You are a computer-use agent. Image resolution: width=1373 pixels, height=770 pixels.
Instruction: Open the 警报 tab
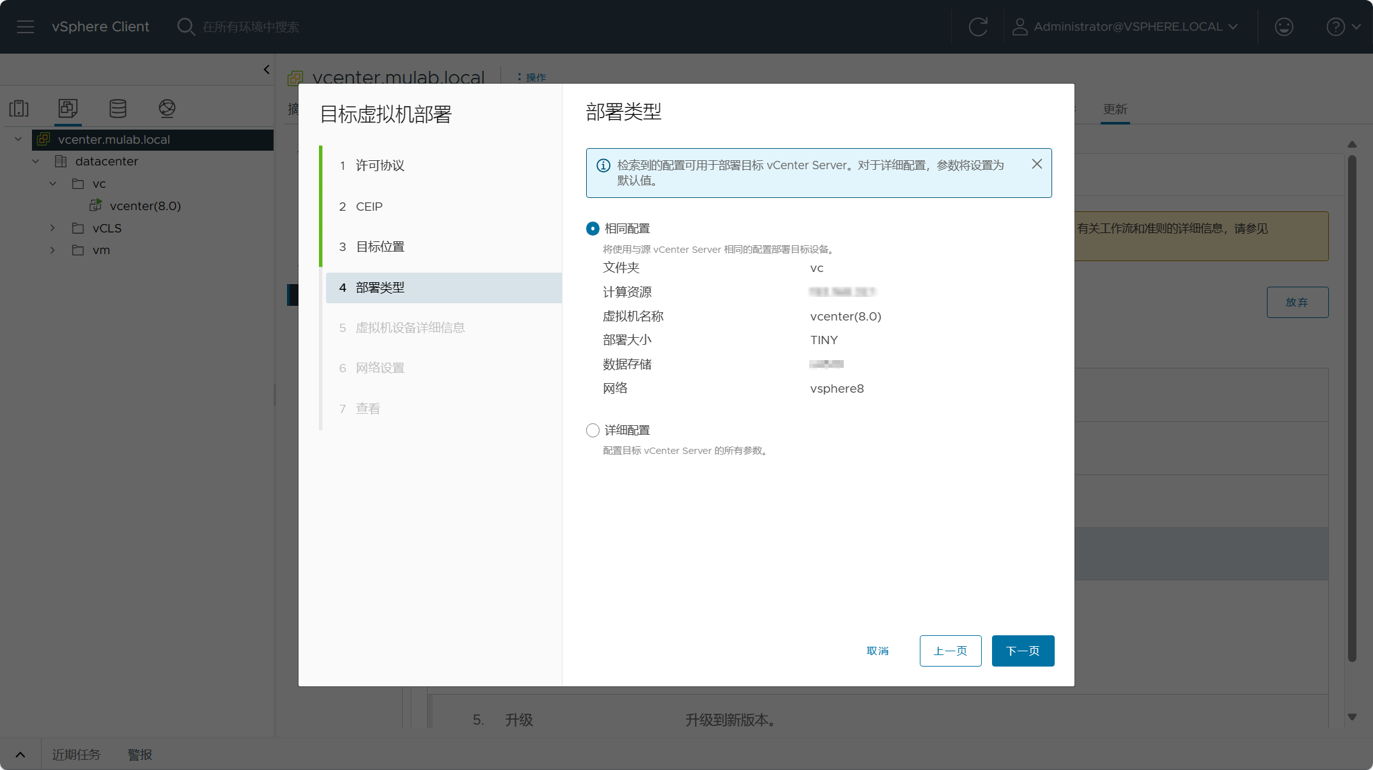tap(140, 755)
